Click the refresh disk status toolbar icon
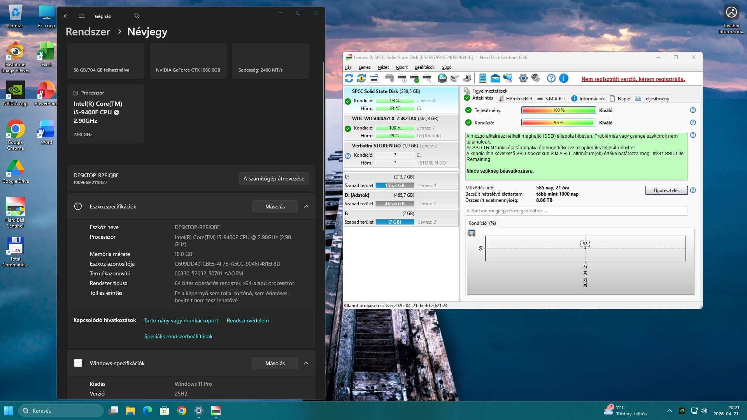Image resolution: width=747 pixels, height=420 pixels. [349, 78]
